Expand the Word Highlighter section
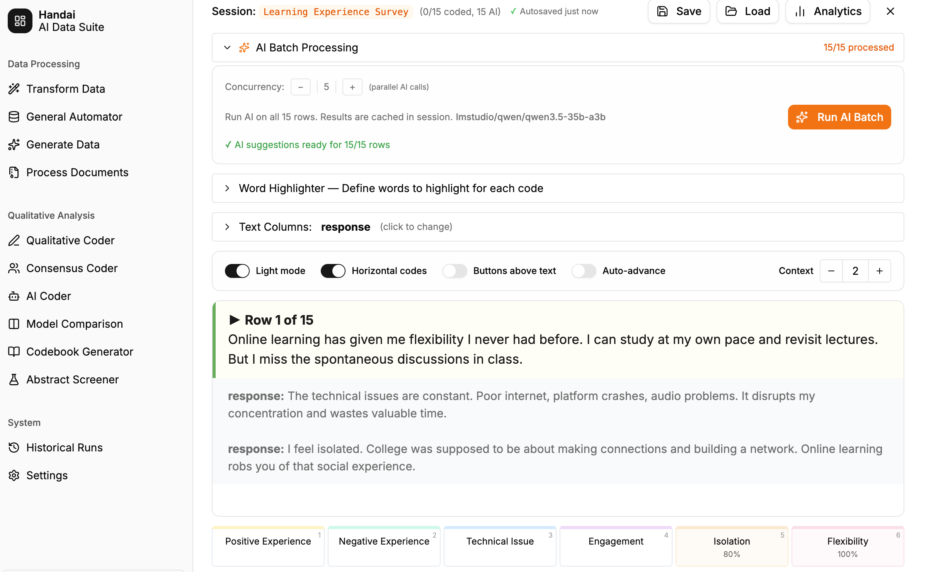Image resolution: width=926 pixels, height=572 pixels. point(227,188)
